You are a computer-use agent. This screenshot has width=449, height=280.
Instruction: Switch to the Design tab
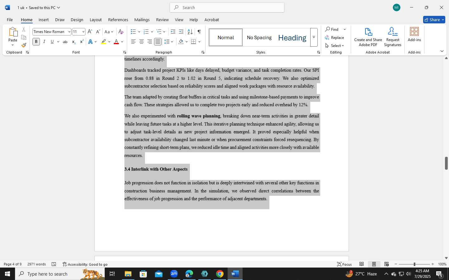[77, 20]
